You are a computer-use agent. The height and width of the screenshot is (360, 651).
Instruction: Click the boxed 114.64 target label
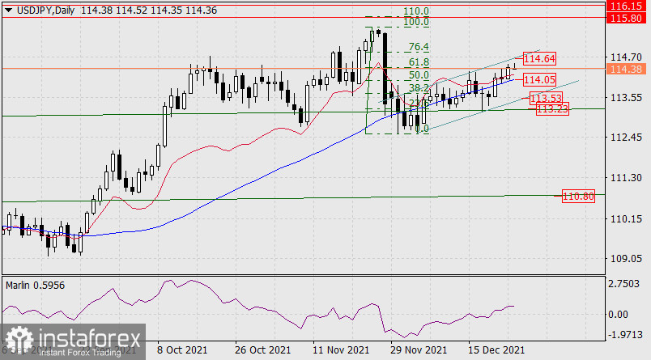pos(538,59)
